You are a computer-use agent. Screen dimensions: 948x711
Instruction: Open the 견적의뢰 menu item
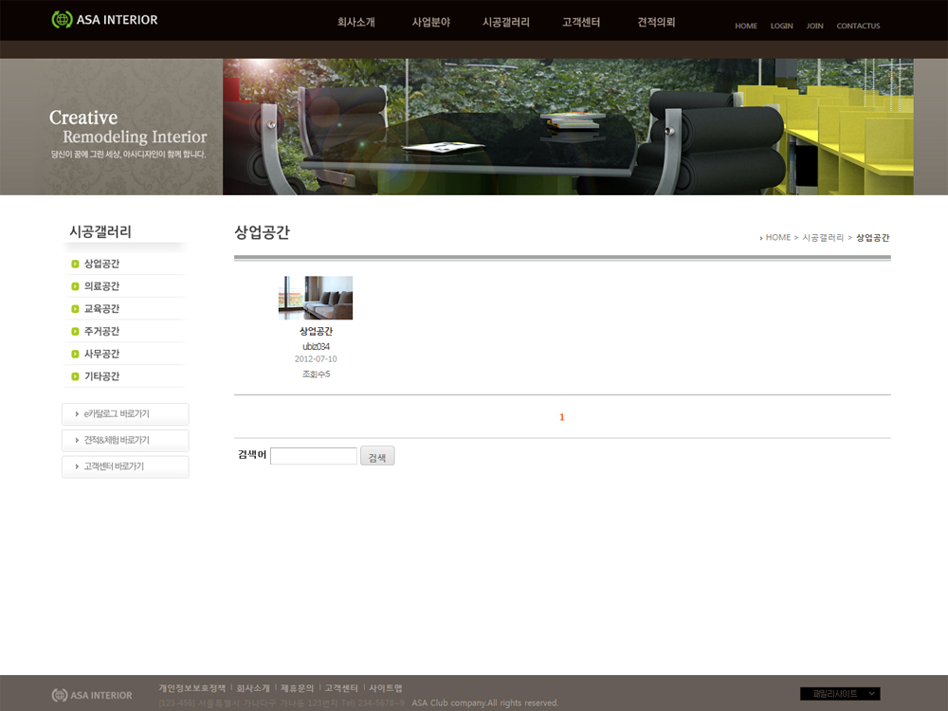(x=656, y=22)
